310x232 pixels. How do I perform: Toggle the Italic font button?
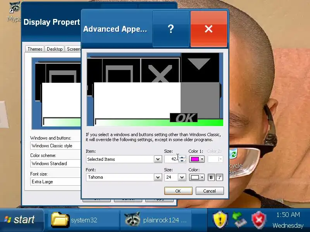point(219,177)
